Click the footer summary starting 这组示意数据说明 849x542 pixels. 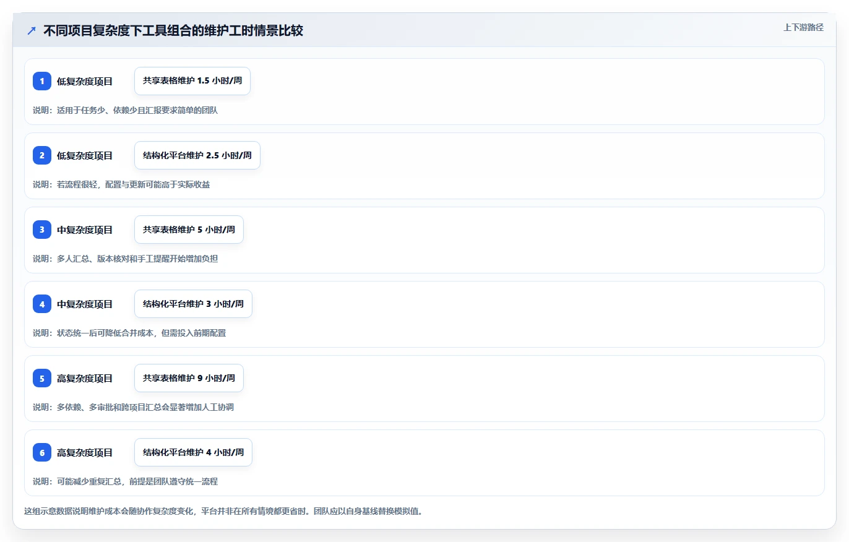coord(223,511)
